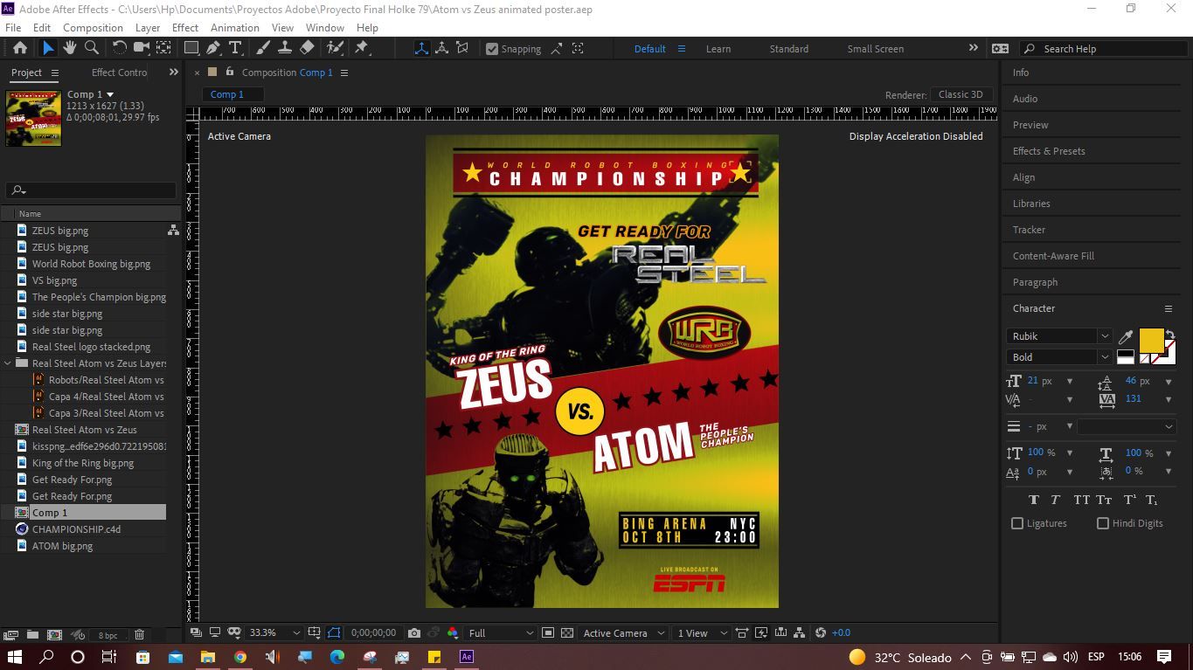Screen dimensions: 1193x670
Task: Take a snapshot with camera icon
Action: click(x=414, y=633)
